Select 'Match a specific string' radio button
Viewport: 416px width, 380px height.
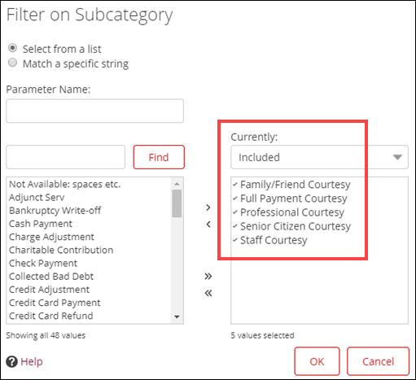pyautogui.click(x=12, y=63)
